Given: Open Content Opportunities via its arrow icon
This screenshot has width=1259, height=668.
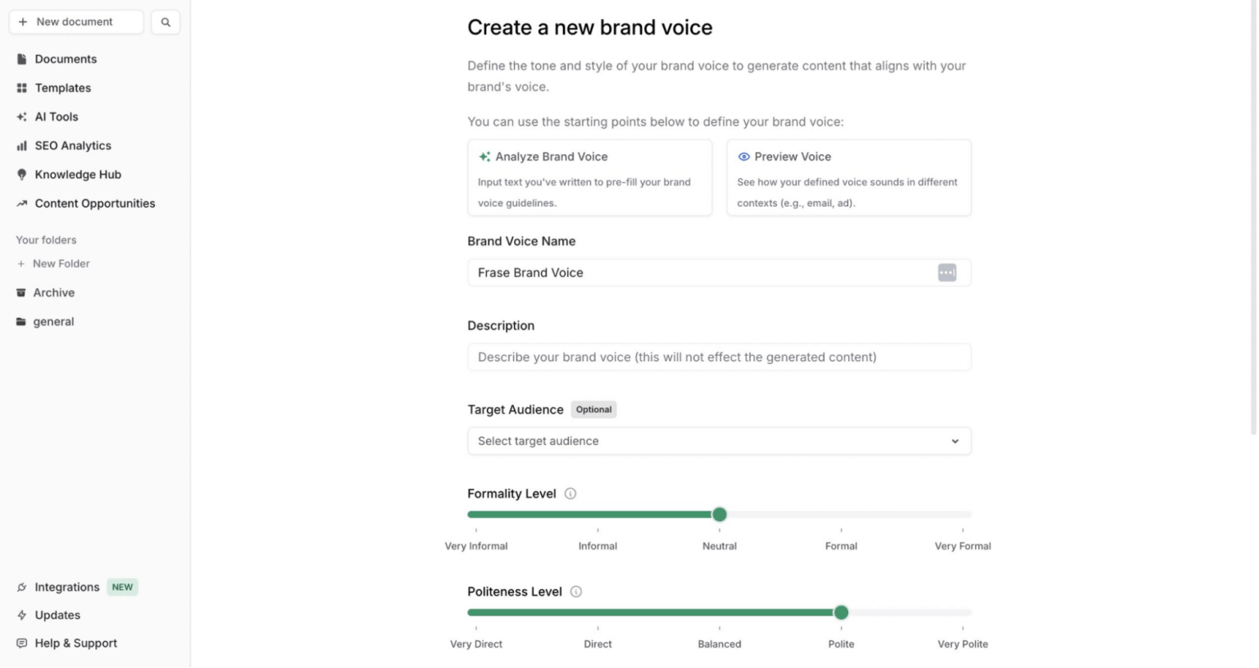Looking at the screenshot, I should pos(22,203).
